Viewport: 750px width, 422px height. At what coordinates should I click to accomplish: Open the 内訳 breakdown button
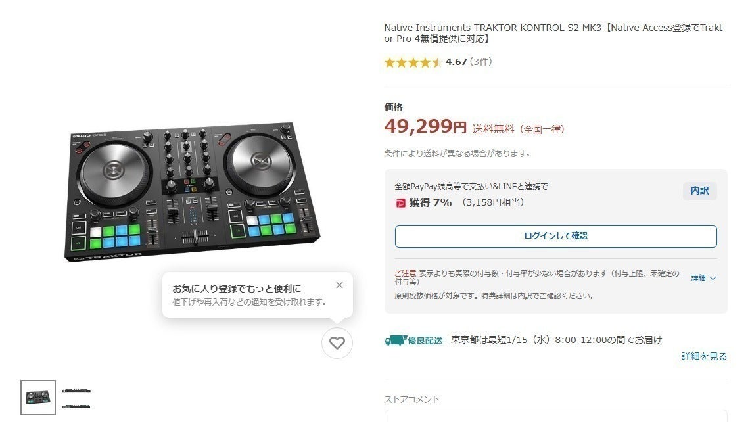pos(699,191)
